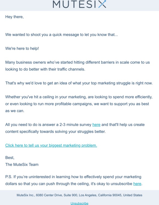This screenshot has width=159, height=205.
Task: Click the 'as we can.' closing line
Action: (x=15, y=111)
